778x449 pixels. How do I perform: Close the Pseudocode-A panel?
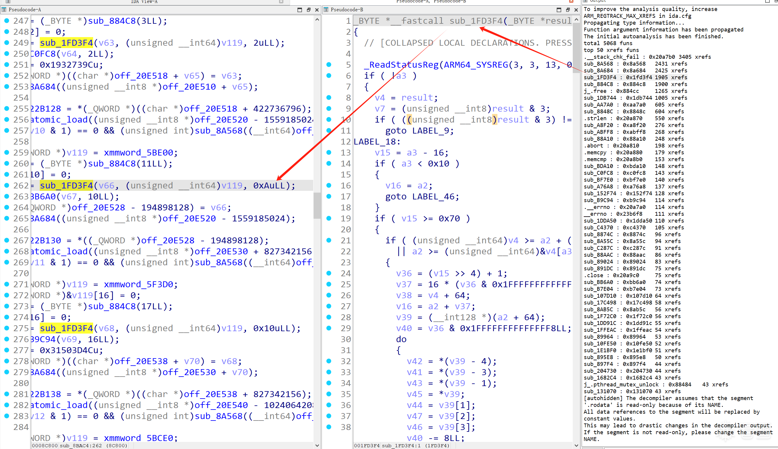click(317, 10)
